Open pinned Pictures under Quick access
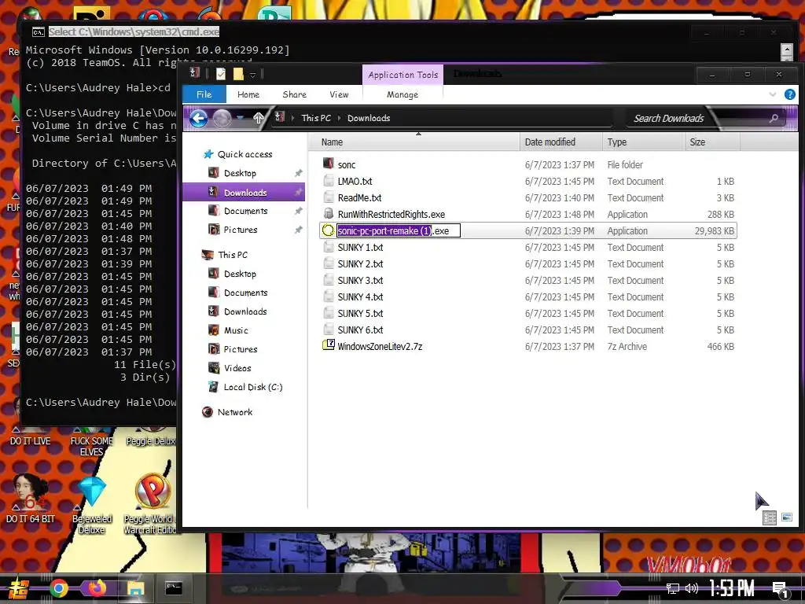 tap(240, 230)
